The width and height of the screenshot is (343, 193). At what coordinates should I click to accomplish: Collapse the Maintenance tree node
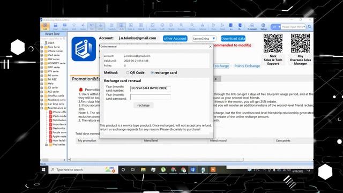[42, 108]
